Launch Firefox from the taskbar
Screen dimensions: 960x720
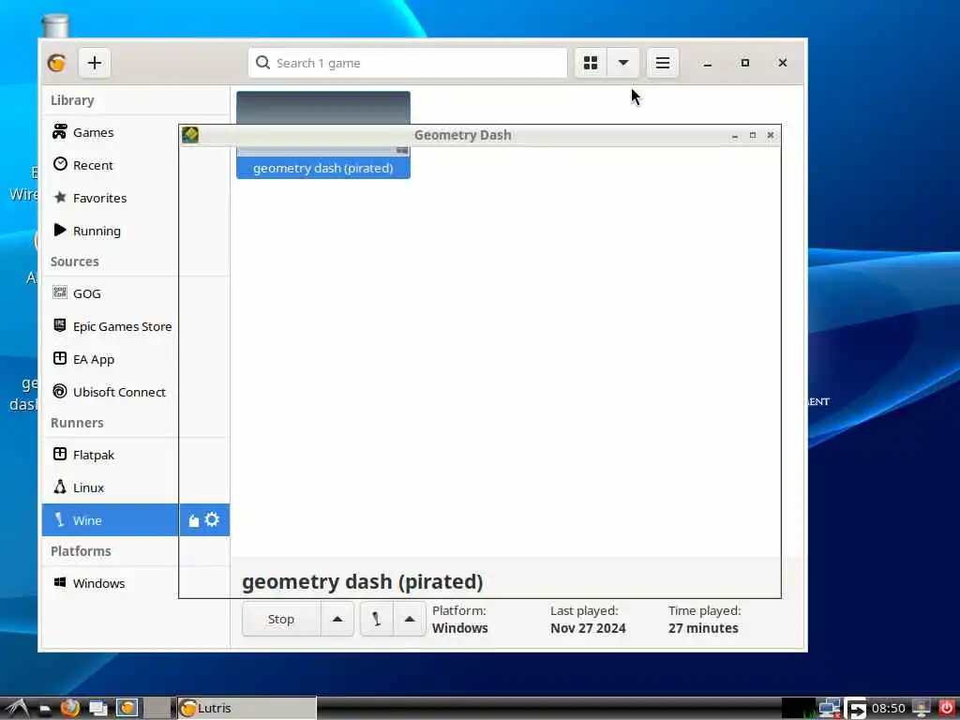pos(70,709)
